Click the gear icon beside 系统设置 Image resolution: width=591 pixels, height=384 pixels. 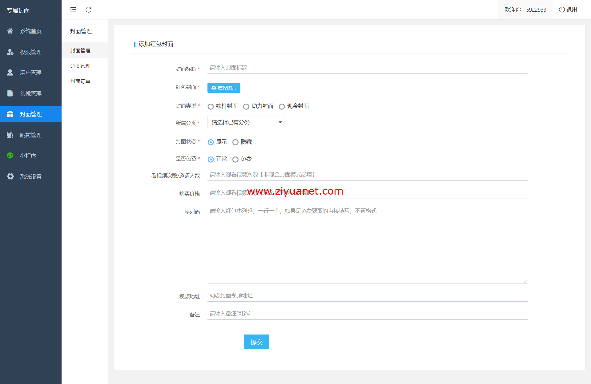(x=10, y=176)
